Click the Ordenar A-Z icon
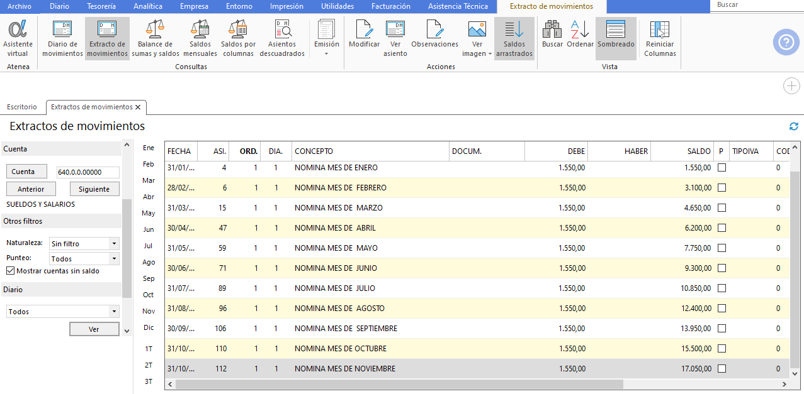Image resolution: width=804 pixels, height=394 pixels. pyautogui.click(x=580, y=34)
